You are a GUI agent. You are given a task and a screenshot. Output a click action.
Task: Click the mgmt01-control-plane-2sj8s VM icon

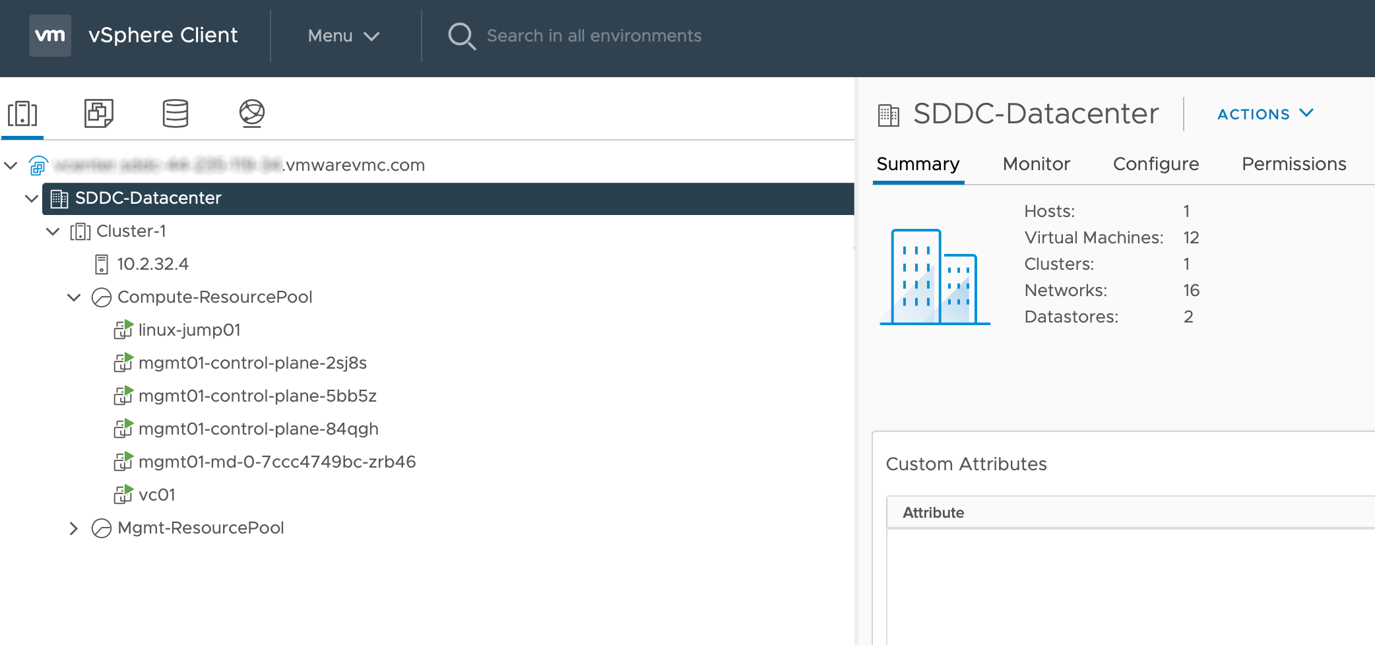coord(123,363)
